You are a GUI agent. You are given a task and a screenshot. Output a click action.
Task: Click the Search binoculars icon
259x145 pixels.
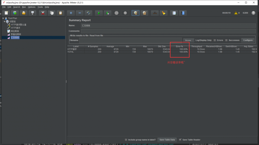[x=155, y=13]
